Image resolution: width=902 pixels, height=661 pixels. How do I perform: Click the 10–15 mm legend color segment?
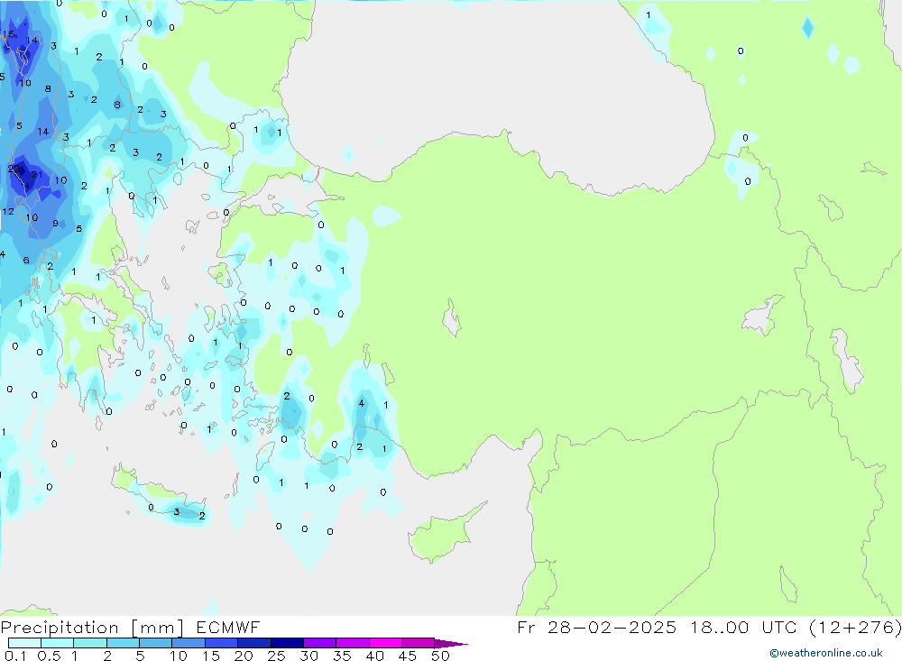[189, 643]
